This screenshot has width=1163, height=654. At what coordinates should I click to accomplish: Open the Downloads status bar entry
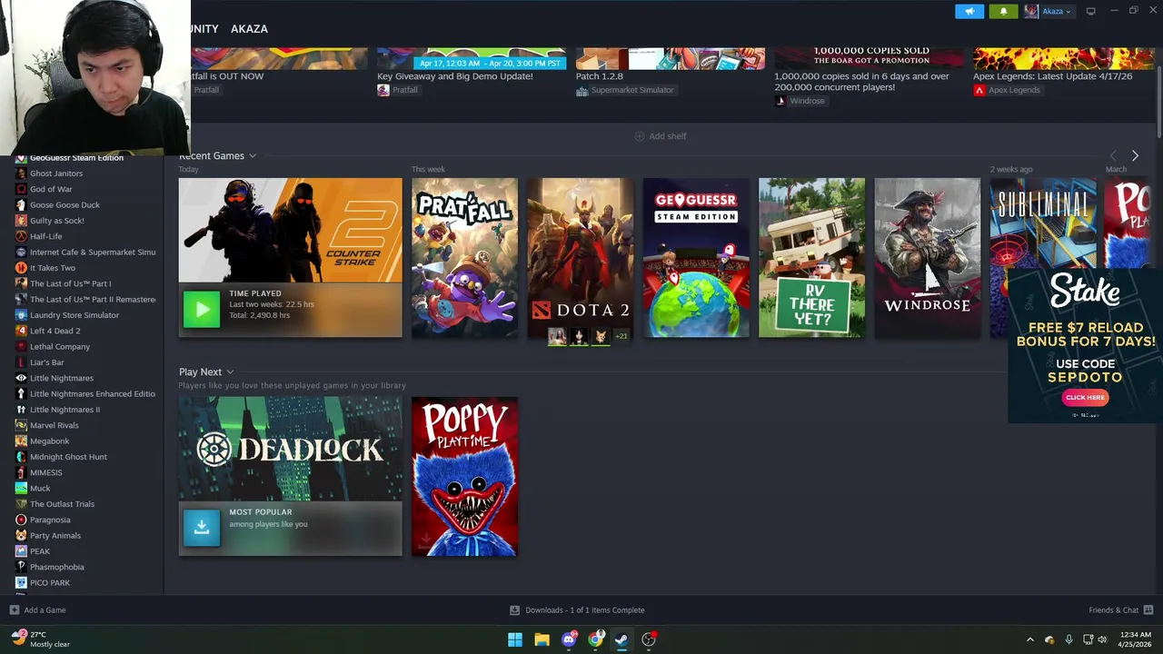[x=577, y=610]
